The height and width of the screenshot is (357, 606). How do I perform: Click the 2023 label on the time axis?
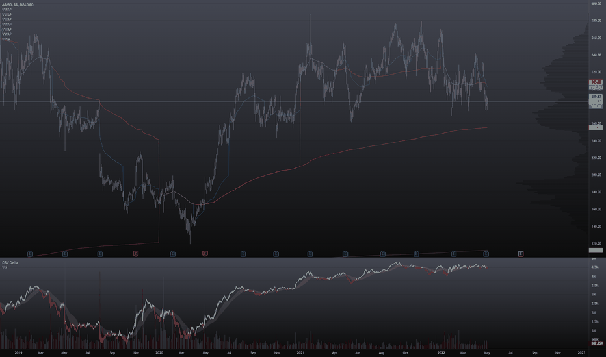pos(581,352)
